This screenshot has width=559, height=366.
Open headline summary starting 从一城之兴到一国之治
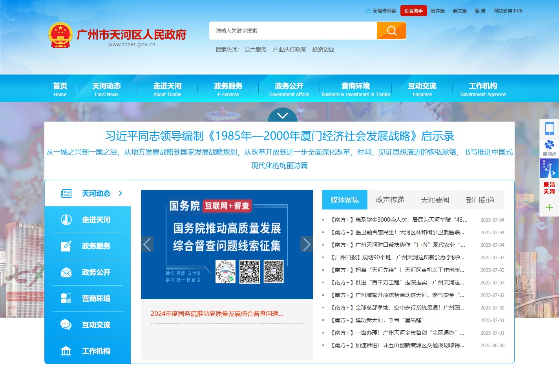(x=279, y=158)
